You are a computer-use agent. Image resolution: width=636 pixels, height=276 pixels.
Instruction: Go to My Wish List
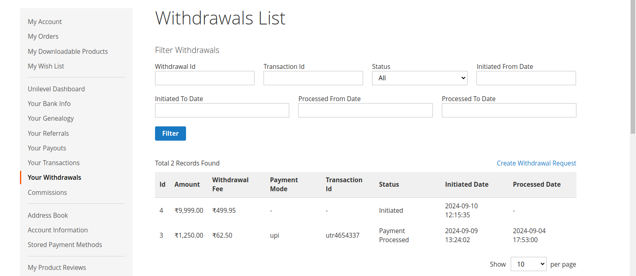coord(46,66)
